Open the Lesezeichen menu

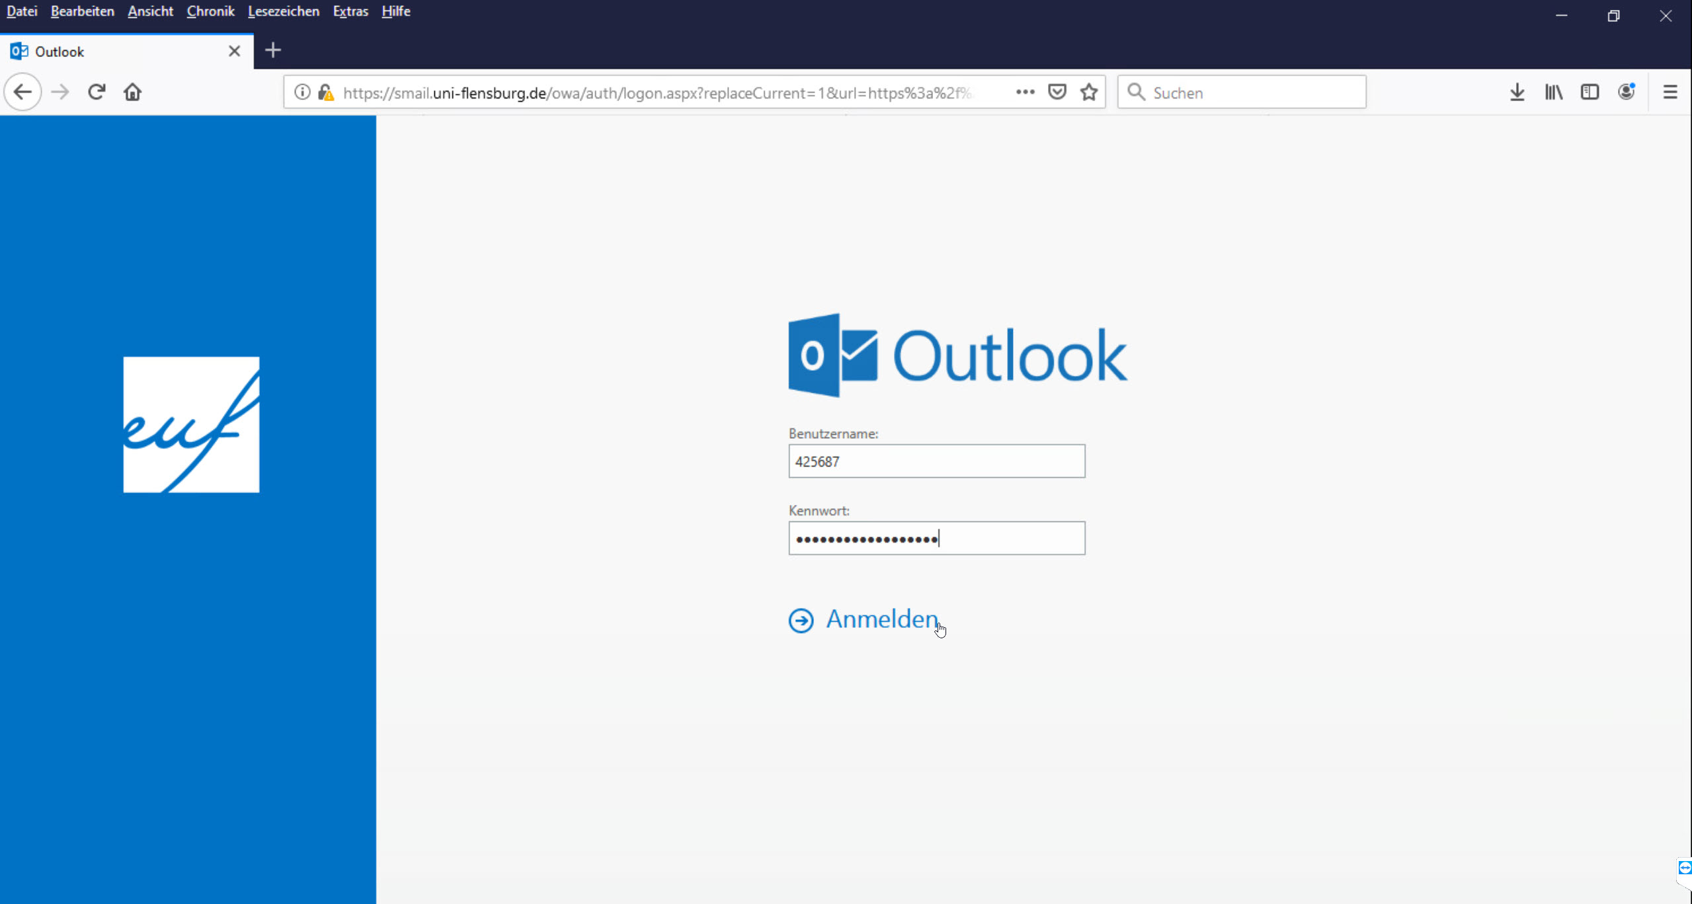pos(283,11)
